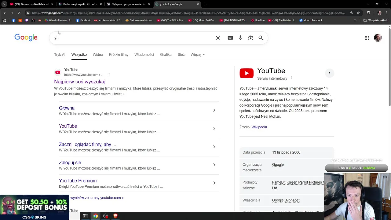Screen dimensions: 391x220
Task: Stop loading the page
Action: pyautogui.click(x=19, y=13)
